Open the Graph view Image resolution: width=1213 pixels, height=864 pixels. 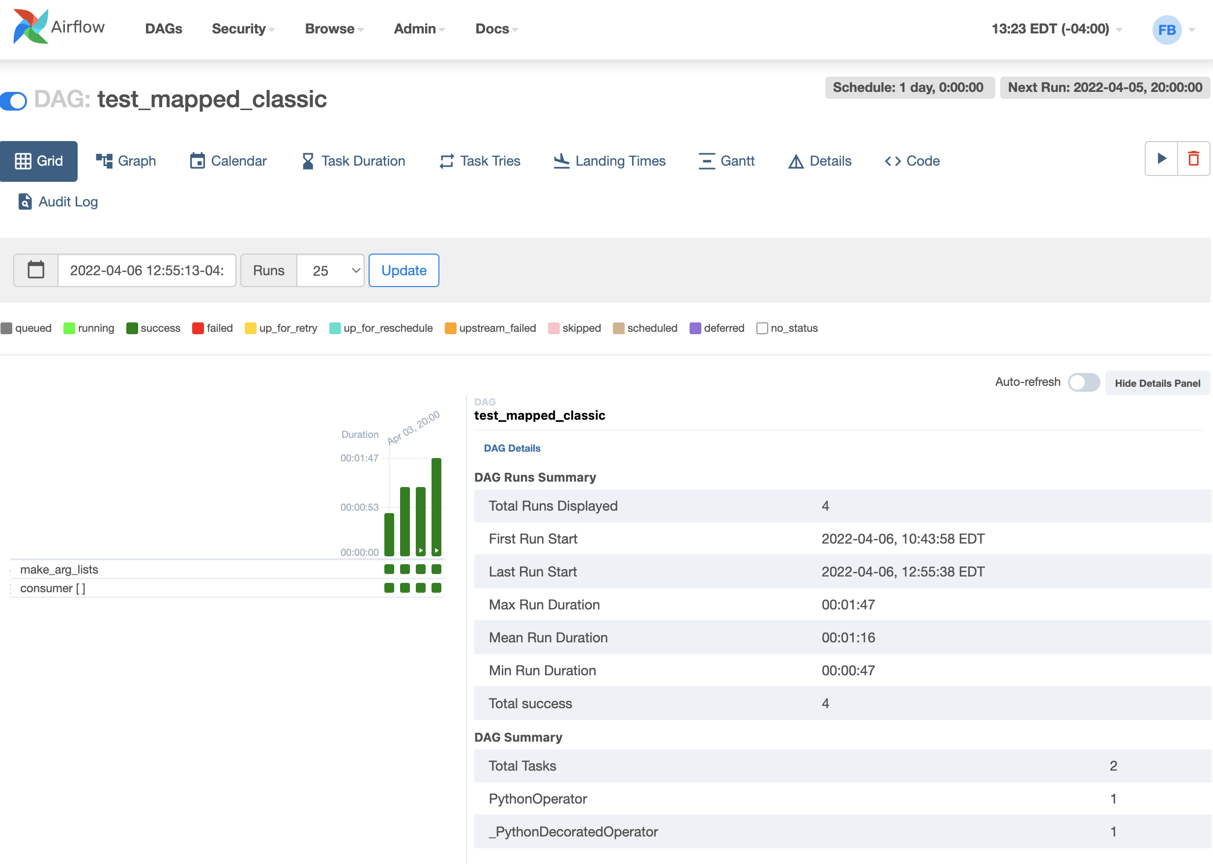coord(126,161)
